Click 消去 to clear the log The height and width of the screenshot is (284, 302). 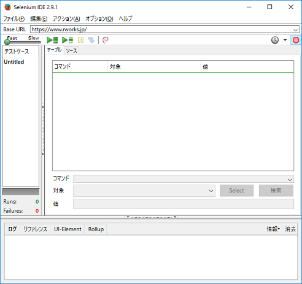click(x=290, y=229)
